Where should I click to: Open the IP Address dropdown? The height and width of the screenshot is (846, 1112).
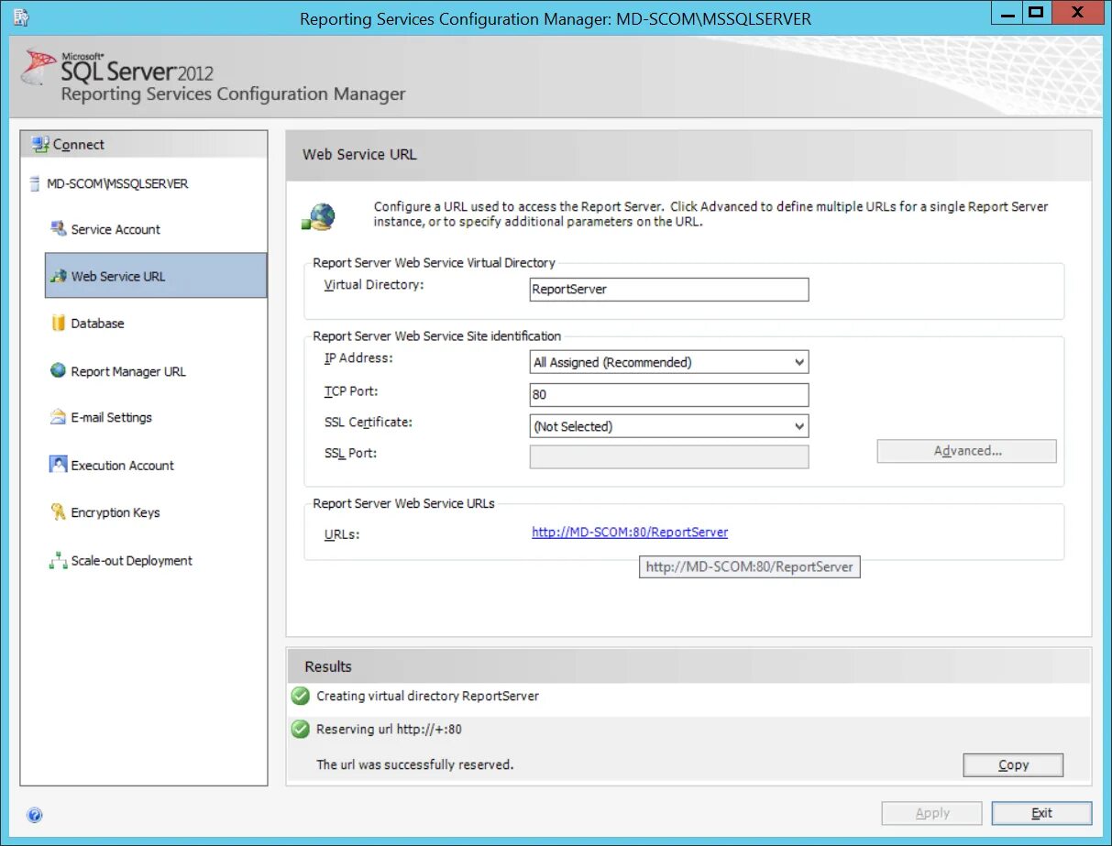tap(799, 362)
